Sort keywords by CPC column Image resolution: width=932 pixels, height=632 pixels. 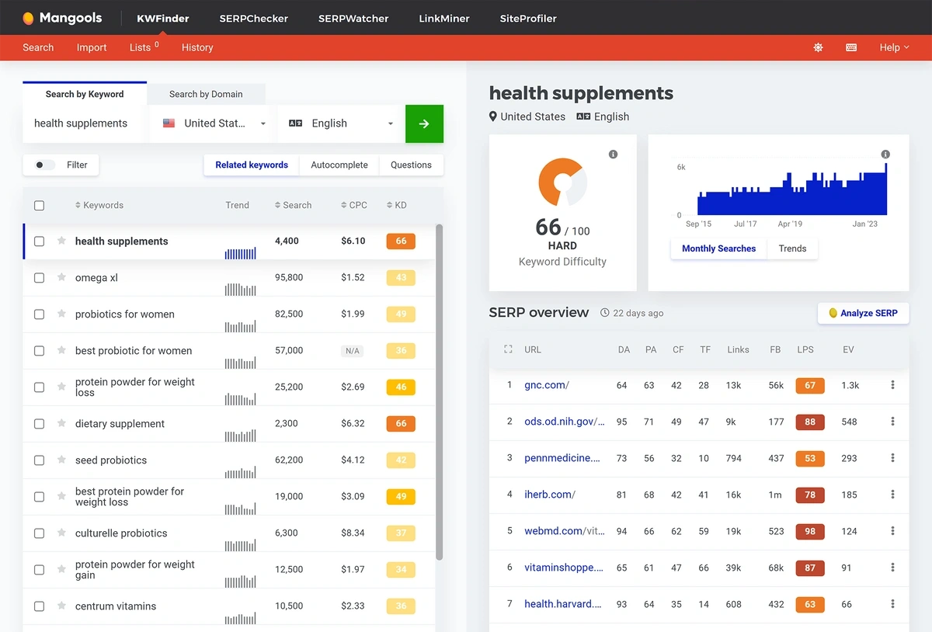[x=353, y=205]
